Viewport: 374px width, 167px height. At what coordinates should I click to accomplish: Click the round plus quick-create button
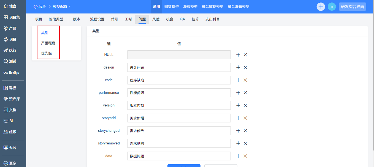click(321, 7)
